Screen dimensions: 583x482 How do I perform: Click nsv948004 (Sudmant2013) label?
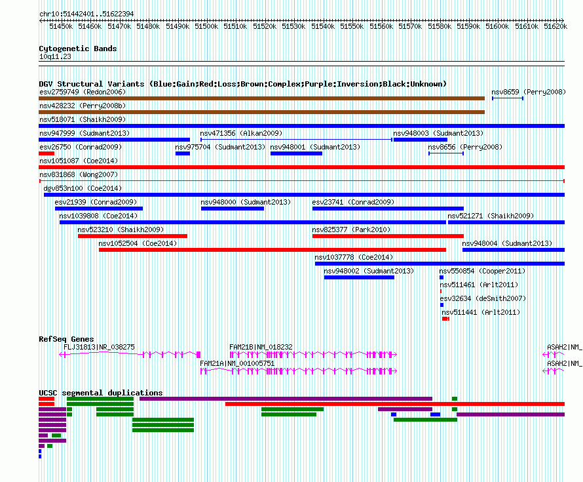507,243
